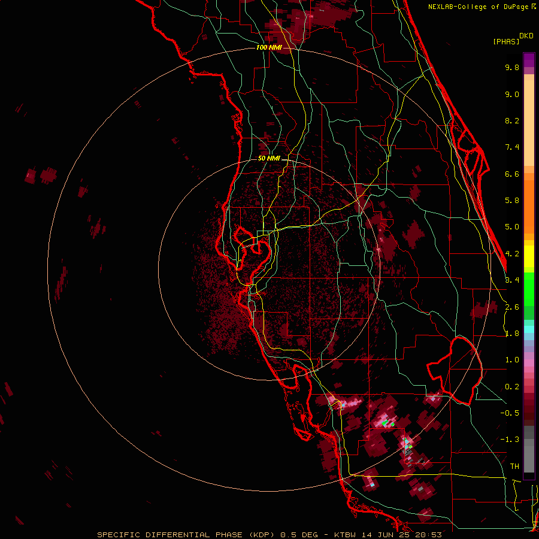Click the 6.6 value on color scale

[512, 174]
